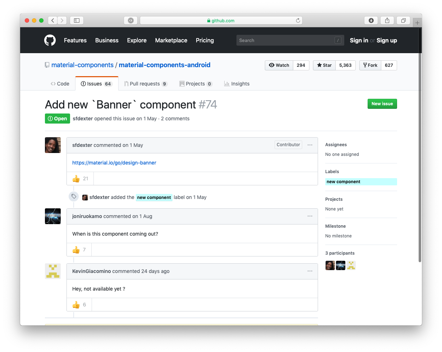This screenshot has width=442, height=352.
Task: Select the Issues tab
Action: (97, 84)
